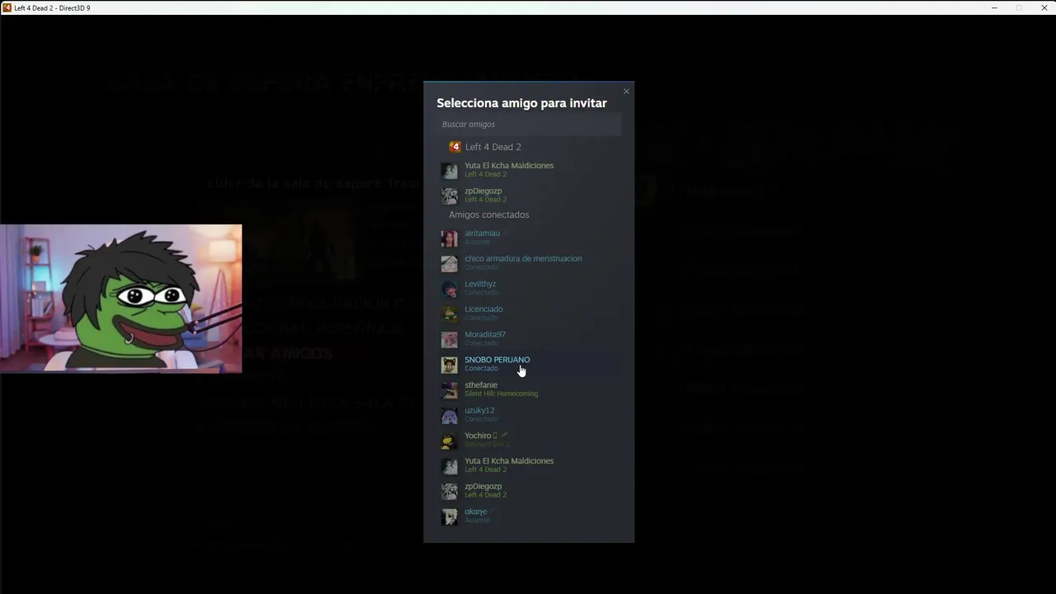Click Moradita97's pink avatar

[x=449, y=340]
